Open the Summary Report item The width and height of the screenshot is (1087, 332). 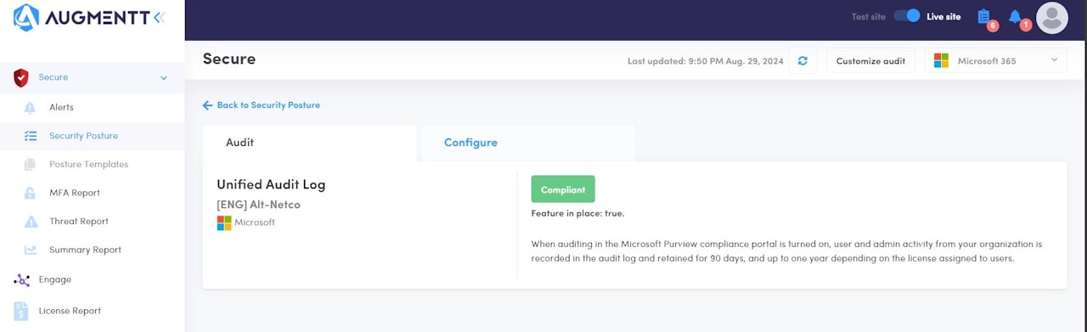[85, 250]
